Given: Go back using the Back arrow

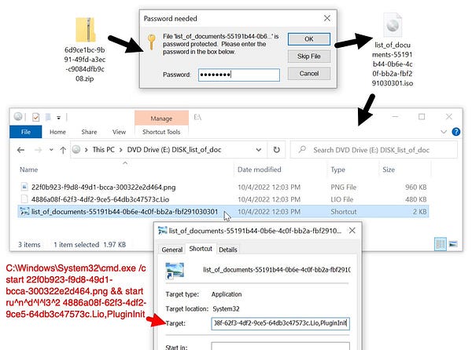Looking at the screenshot, I should (x=20, y=150).
